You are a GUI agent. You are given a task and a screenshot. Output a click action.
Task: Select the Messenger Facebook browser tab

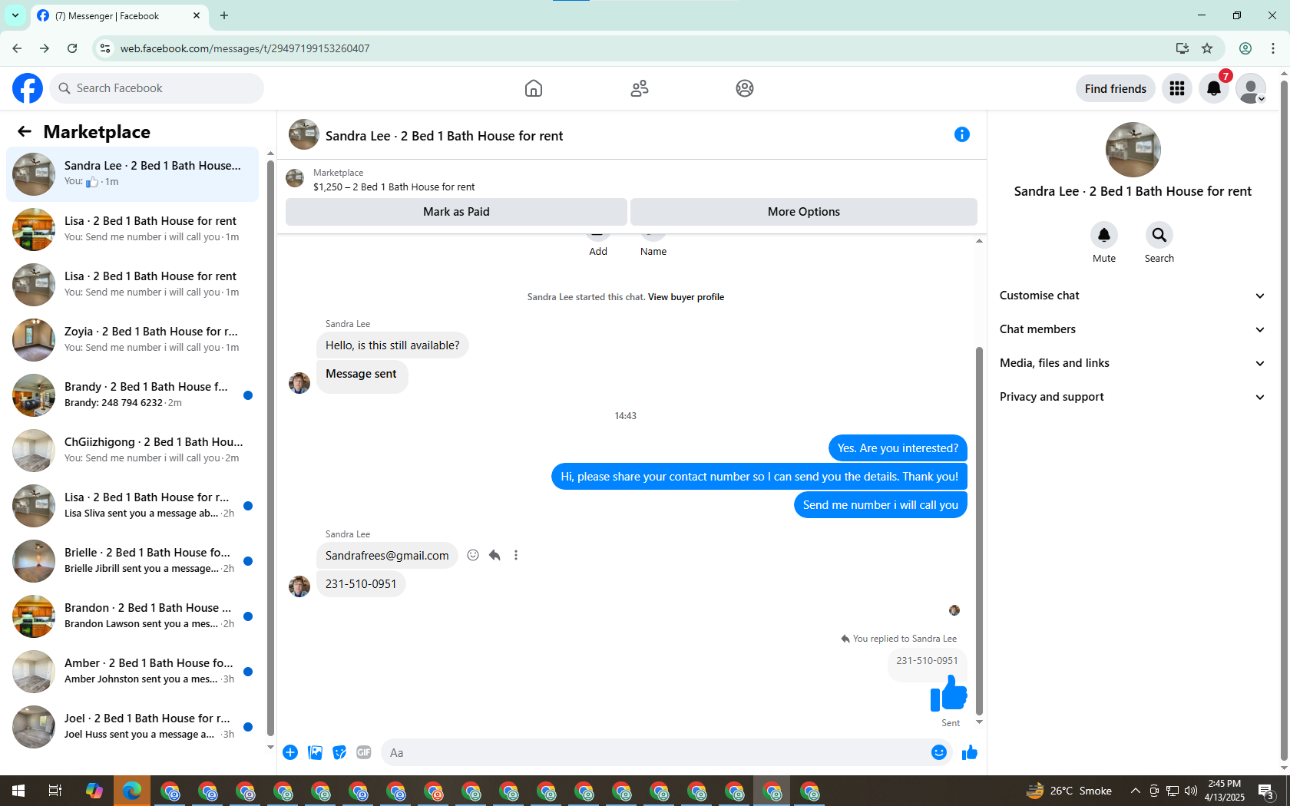(x=119, y=15)
